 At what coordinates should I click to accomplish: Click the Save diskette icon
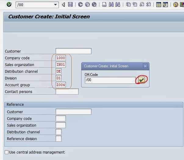(x=70, y=5)
